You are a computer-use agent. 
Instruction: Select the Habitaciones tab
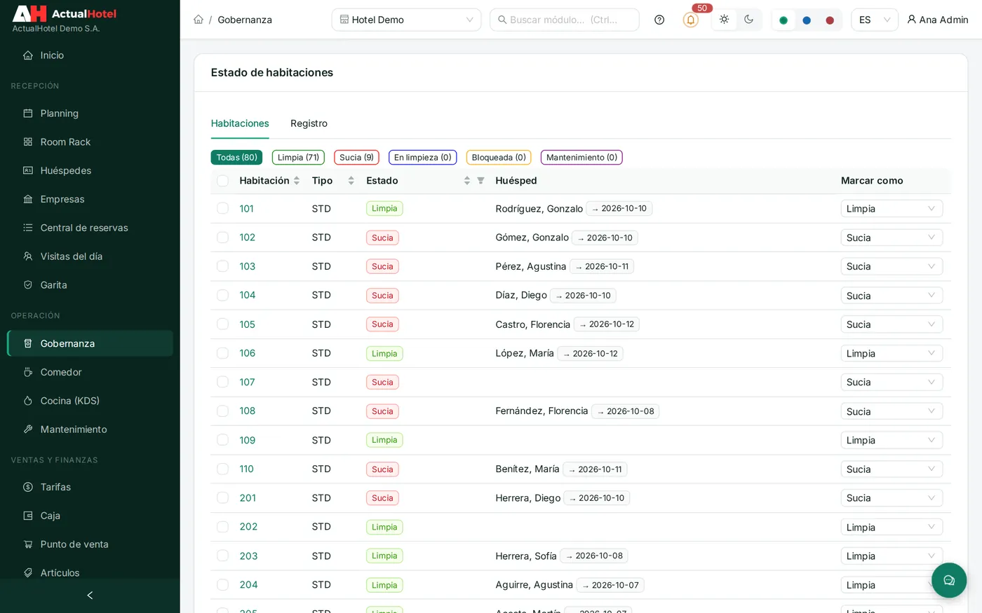tap(240, 123)
